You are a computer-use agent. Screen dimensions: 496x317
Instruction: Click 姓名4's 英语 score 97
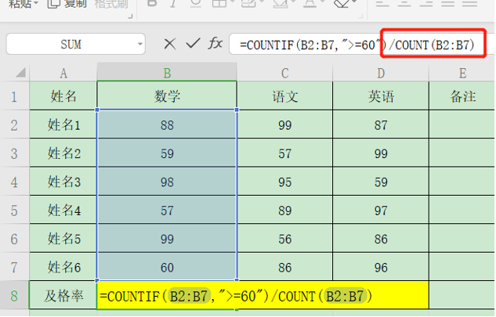point(381,210)
